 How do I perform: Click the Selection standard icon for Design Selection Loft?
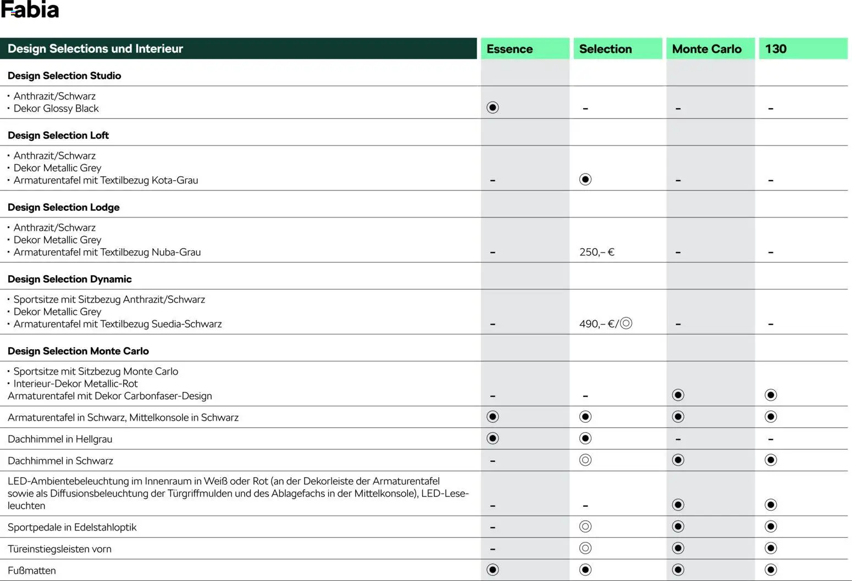(x=585, y=179)
